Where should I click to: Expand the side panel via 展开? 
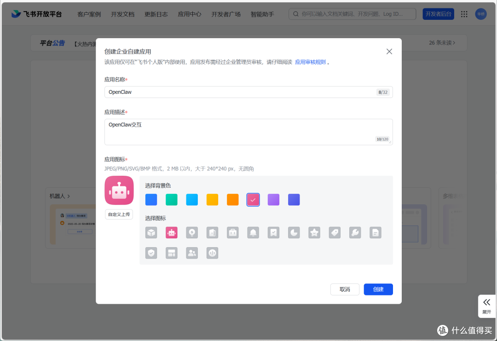[486, 306]
